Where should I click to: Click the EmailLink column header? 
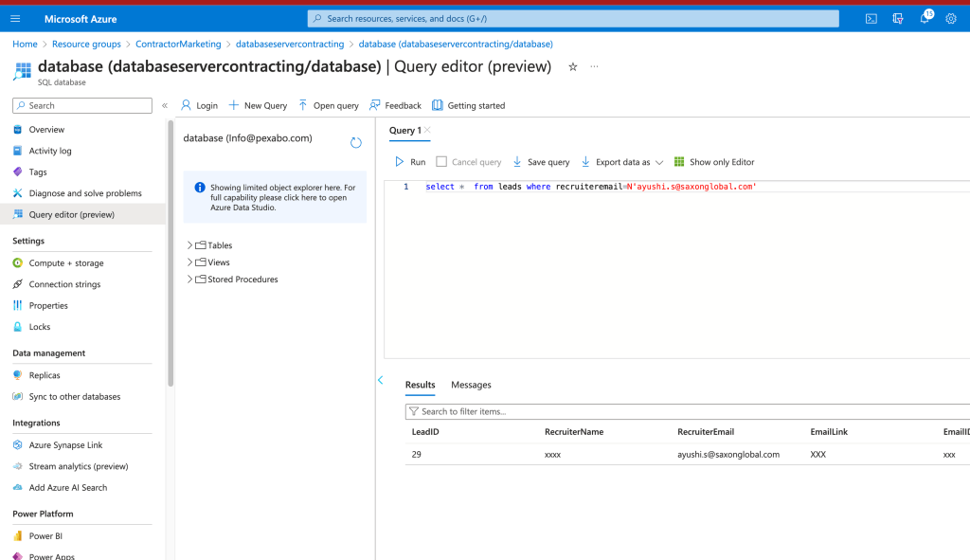click(829, 431)
